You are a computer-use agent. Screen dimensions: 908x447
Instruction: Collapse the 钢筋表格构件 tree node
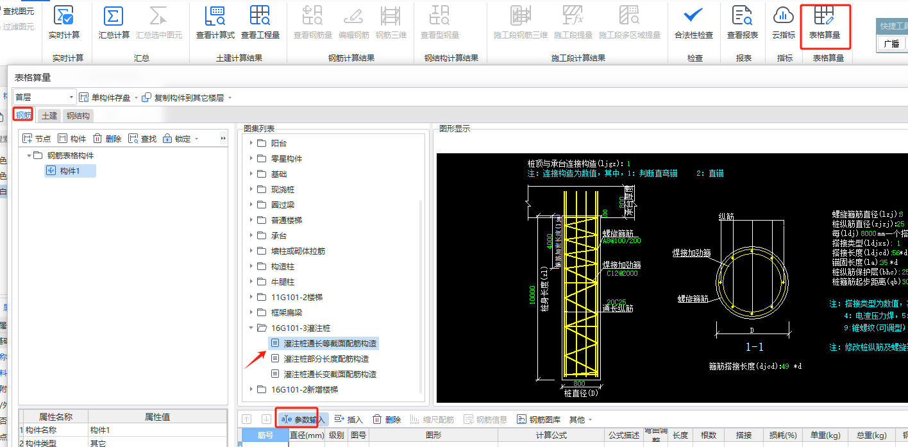click(x=29, y=156)
